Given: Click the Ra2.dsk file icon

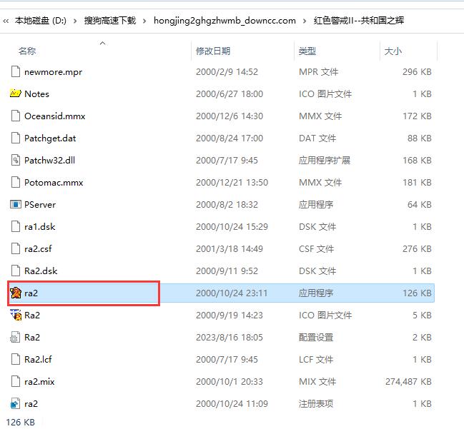Looking at the screenshot, I should [16, 271].
